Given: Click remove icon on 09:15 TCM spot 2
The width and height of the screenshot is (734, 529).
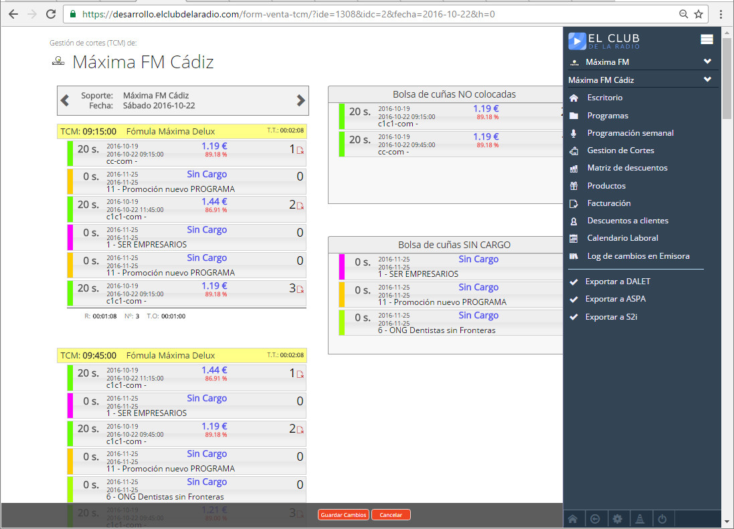Looking at the screenshot, I should 300,206.
